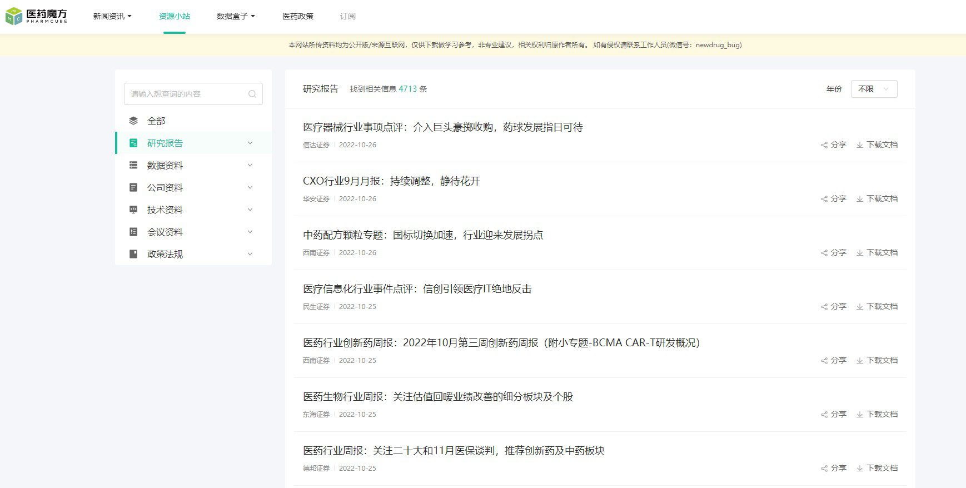Share the 医疗器械行业事项点评 report
966x488 pixels.
(x=834, y=145)
